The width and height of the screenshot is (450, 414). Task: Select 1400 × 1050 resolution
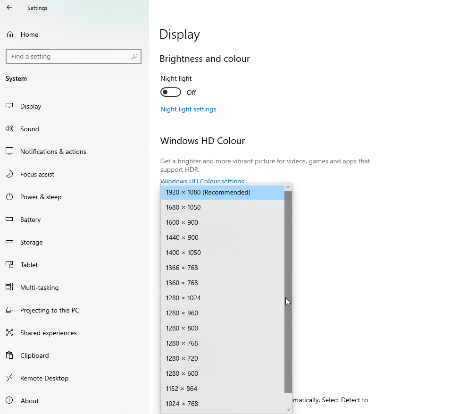(223, 253)
